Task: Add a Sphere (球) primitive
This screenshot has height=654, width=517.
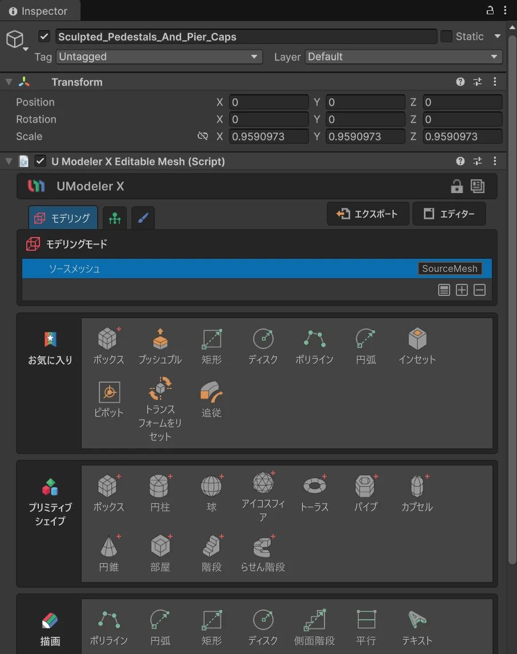Action: coord(211,493)
